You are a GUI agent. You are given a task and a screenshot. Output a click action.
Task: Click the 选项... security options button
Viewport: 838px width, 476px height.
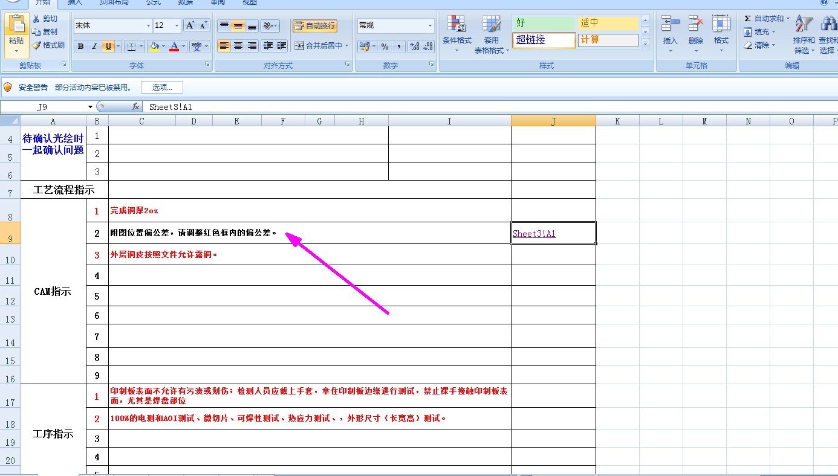click(162, 87)
